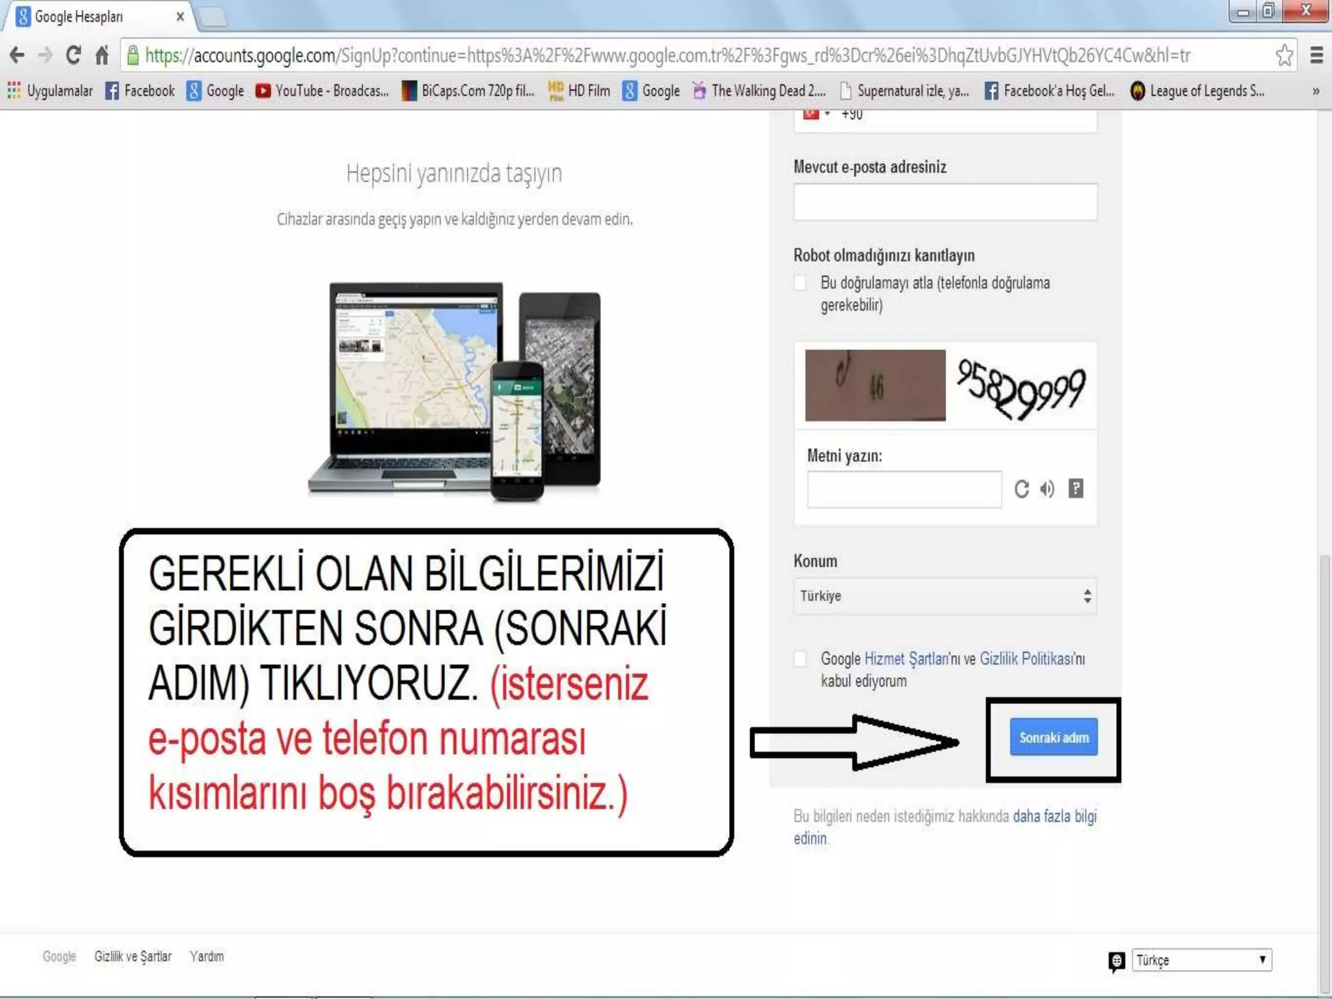Click the devices illustration image
The height and width of the screenshot is (999, 1332).
tap(454, 392)
